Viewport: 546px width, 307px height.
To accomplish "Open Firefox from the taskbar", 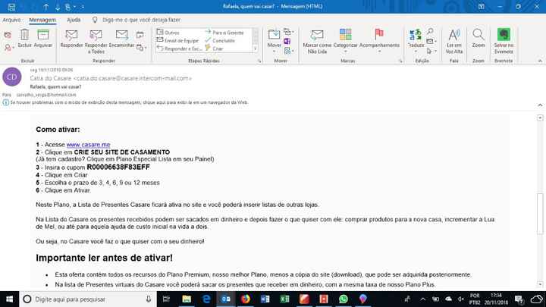I will click(246, 299).
